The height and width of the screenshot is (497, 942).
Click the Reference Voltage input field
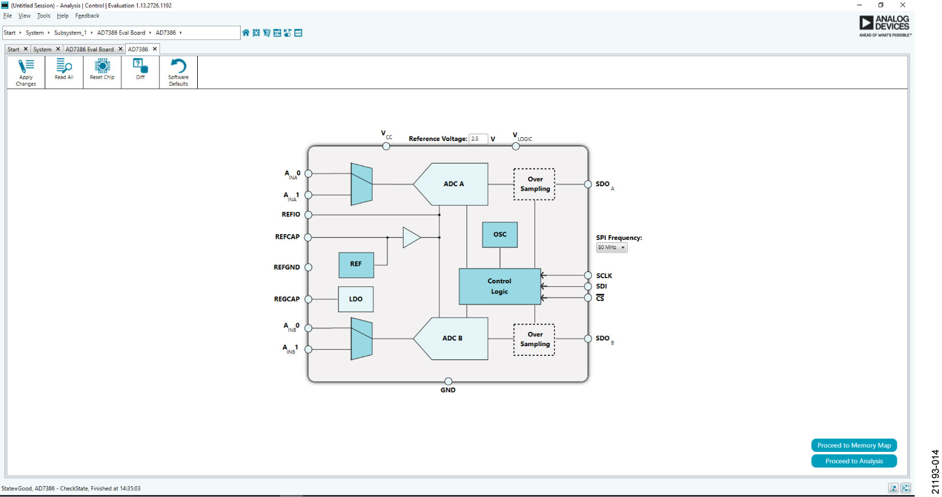tap(478, 139)
